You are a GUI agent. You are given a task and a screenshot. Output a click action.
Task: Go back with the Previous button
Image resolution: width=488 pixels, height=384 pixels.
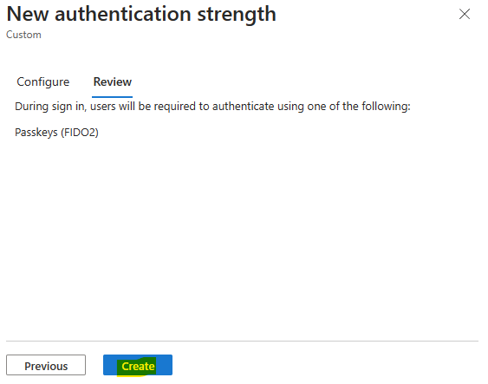[x=46, y=365]
